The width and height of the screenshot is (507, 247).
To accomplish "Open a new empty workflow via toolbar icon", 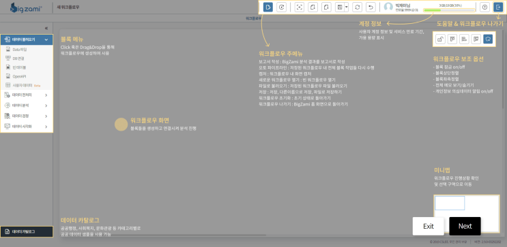I will coord(313,7).
